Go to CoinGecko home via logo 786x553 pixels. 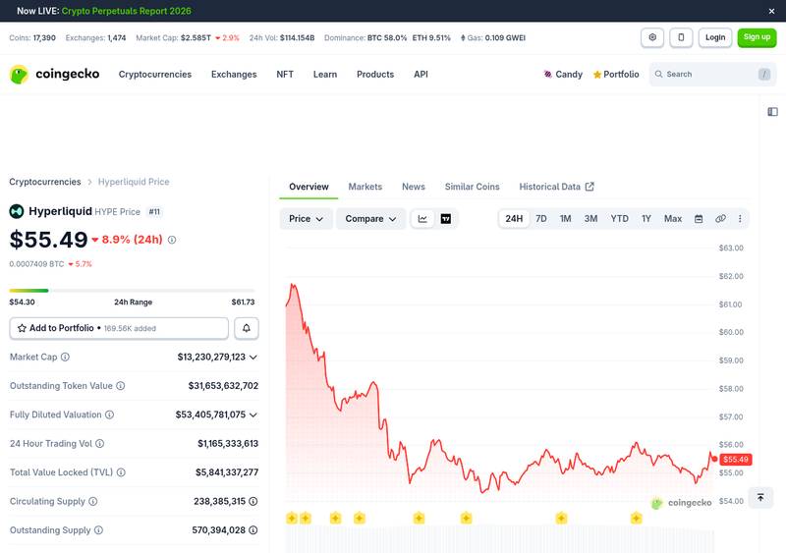(55, 75)
